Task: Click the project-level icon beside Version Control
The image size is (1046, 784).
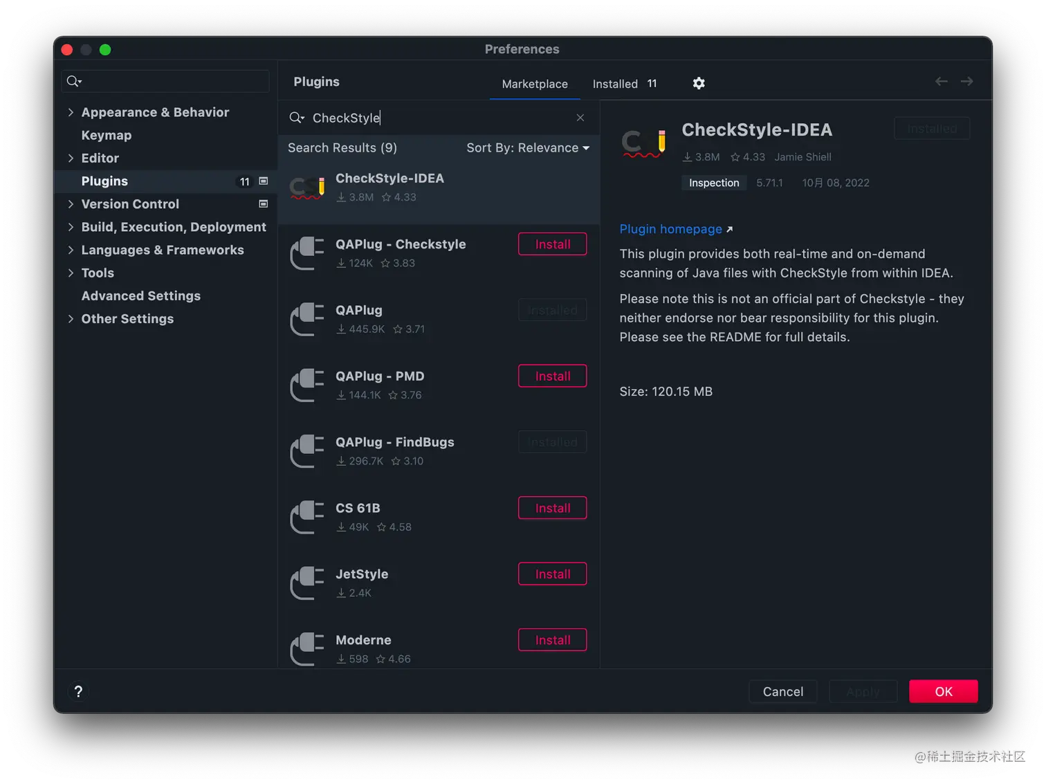Action: (x=263, y=204)
